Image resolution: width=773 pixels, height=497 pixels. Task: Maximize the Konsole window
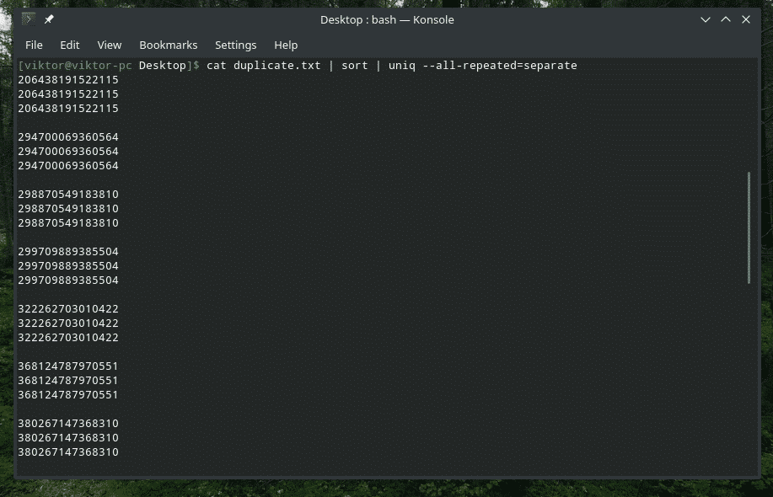pos(726,19)
